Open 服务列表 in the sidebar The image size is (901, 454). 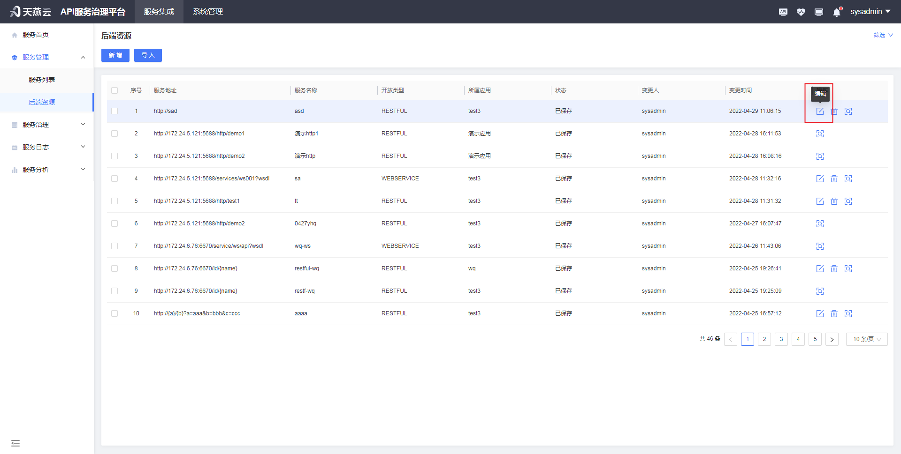click(42, 80)
